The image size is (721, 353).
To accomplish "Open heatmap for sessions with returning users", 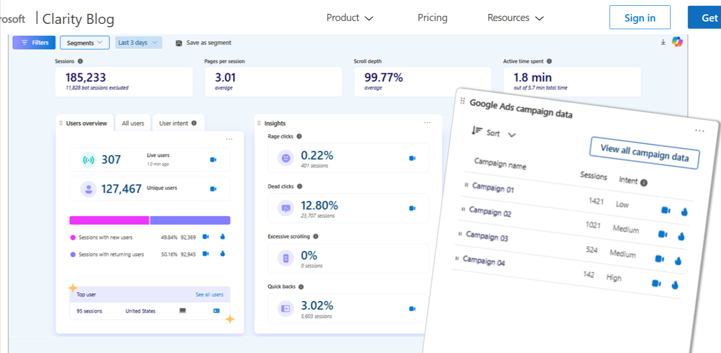I will (223, 254).
